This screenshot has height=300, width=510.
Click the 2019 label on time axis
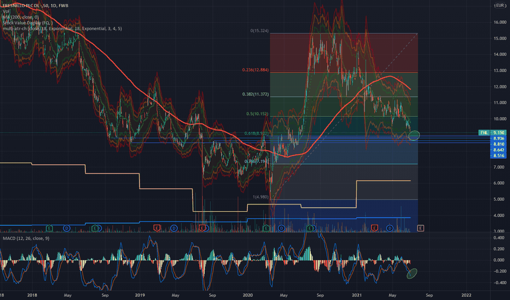[x=140, y=295]
